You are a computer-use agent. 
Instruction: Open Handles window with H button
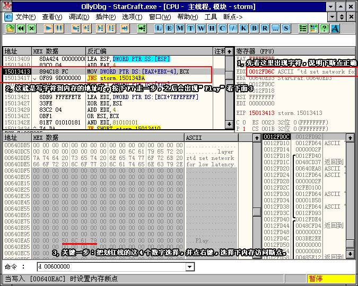tap(212, 29)
